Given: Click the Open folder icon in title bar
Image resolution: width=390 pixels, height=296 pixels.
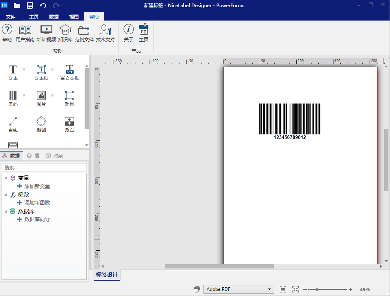Looking at the screenshot, I should click(17, 5).
